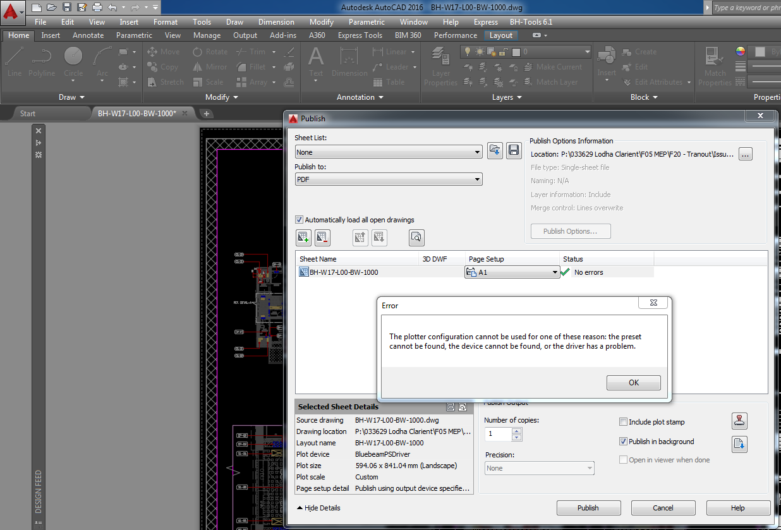Screen dimensions: 781x530
Task: Decrease Number of copies with the stepper
Action: (x=516, y=437)
